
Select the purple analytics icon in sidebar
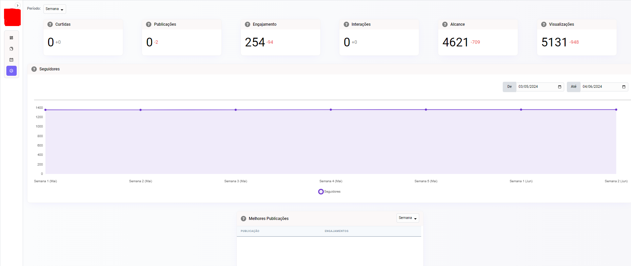11,71
